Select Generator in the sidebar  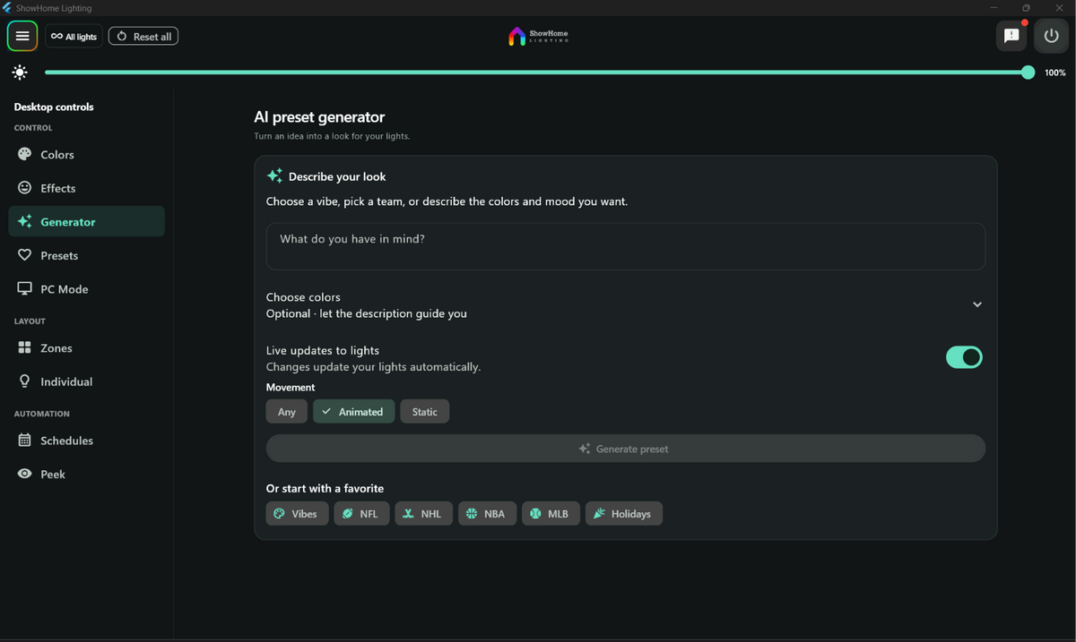pos(86,222)
